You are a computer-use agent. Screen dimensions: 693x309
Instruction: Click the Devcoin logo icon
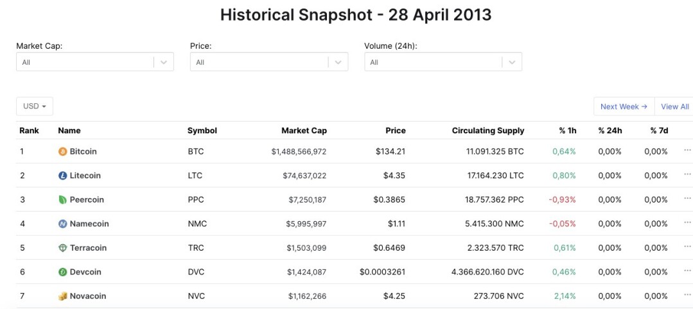pyautogui.click(x=63, y=272)
